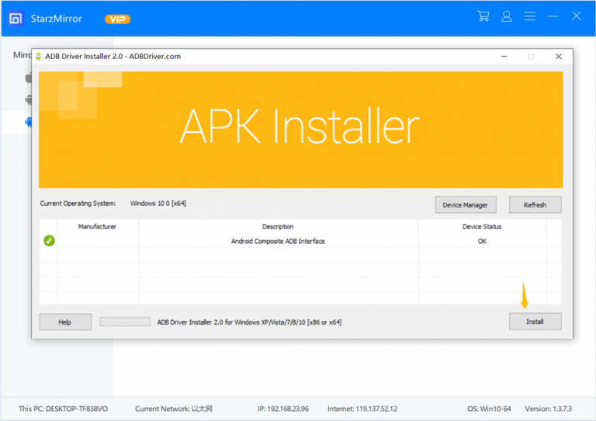Image resolution: width=596 pixels, height=421 pixels.
Task: Click the Description column header
Action: pyautogui.click(x=278, y=227)
